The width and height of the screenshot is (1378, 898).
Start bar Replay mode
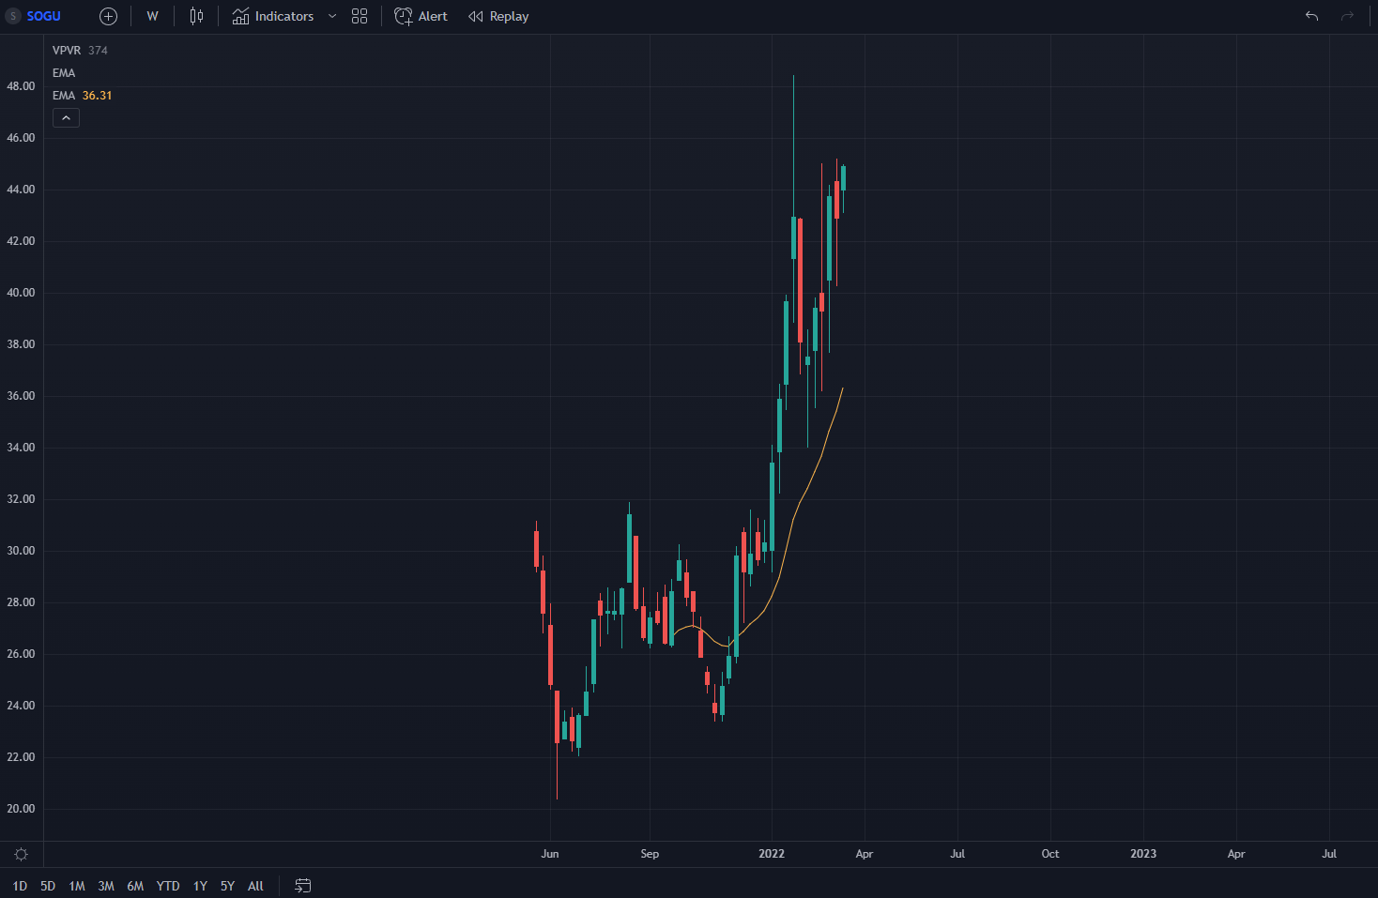coord(498,16)
